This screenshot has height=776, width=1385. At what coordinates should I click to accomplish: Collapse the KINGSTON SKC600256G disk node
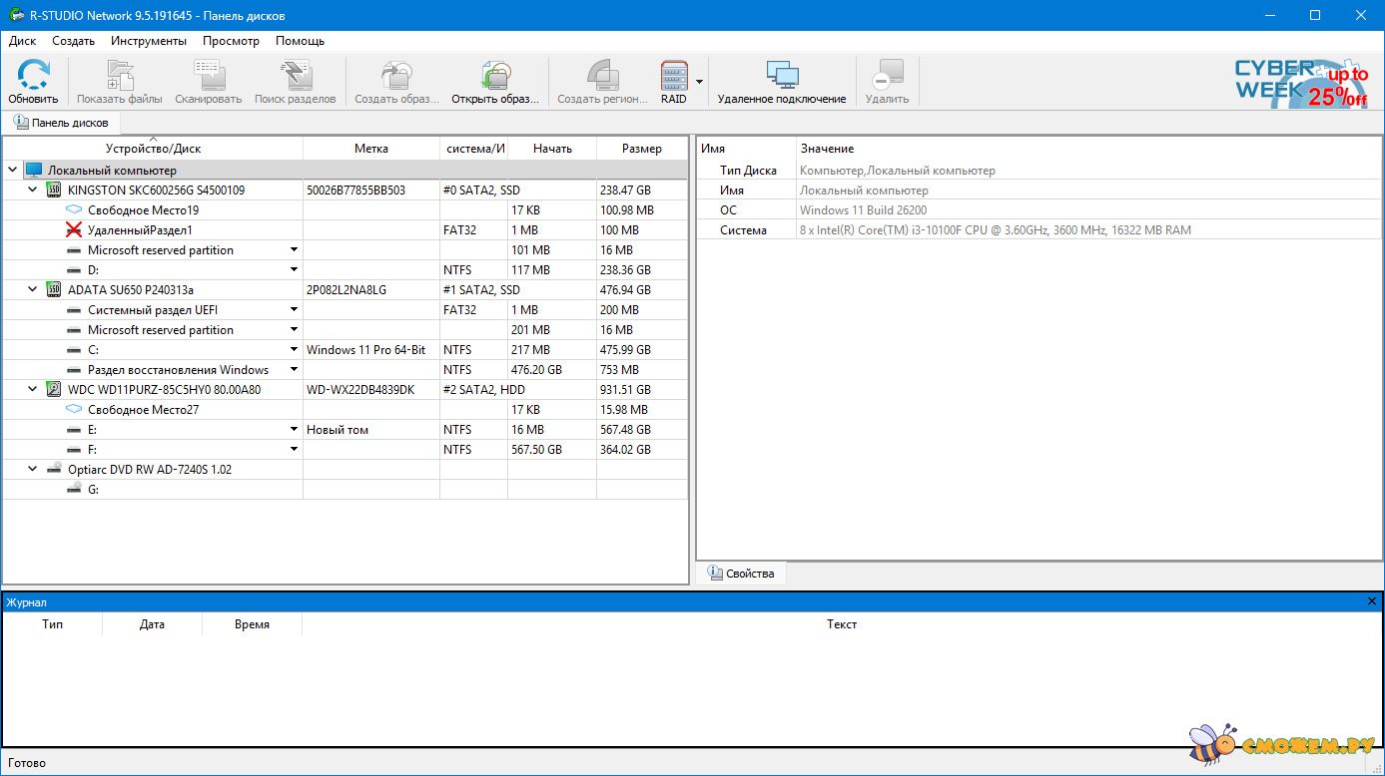(x=33, y=190)
